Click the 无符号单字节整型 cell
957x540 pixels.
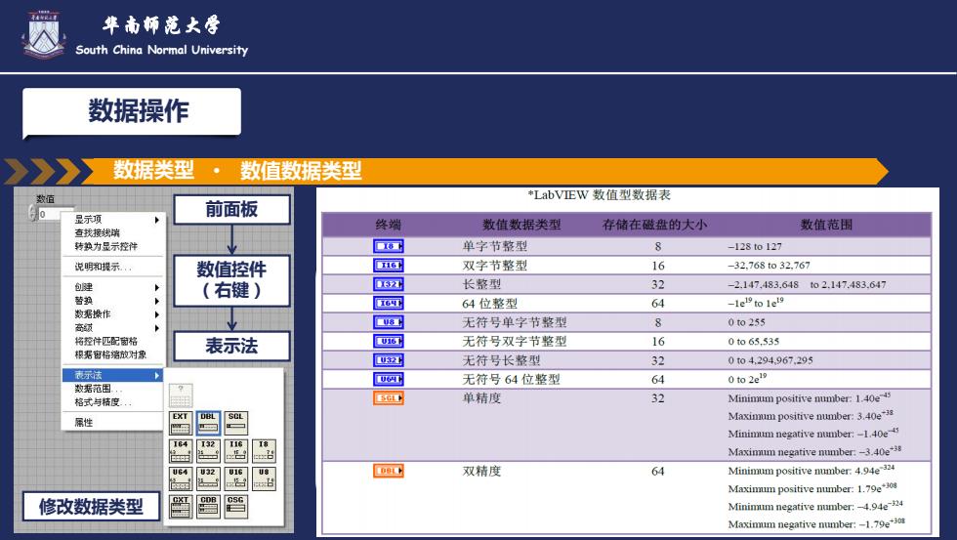tap(515, 322)
